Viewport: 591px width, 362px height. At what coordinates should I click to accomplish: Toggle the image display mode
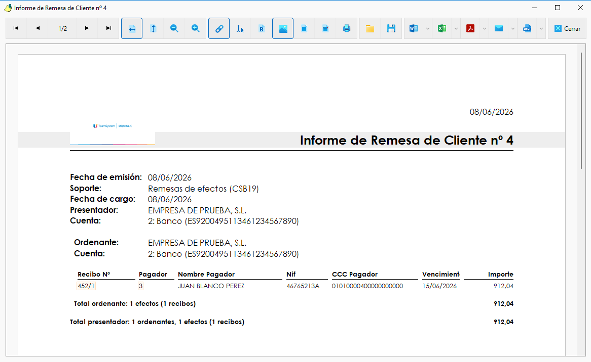pyautogui.click(x=283, y=28)
